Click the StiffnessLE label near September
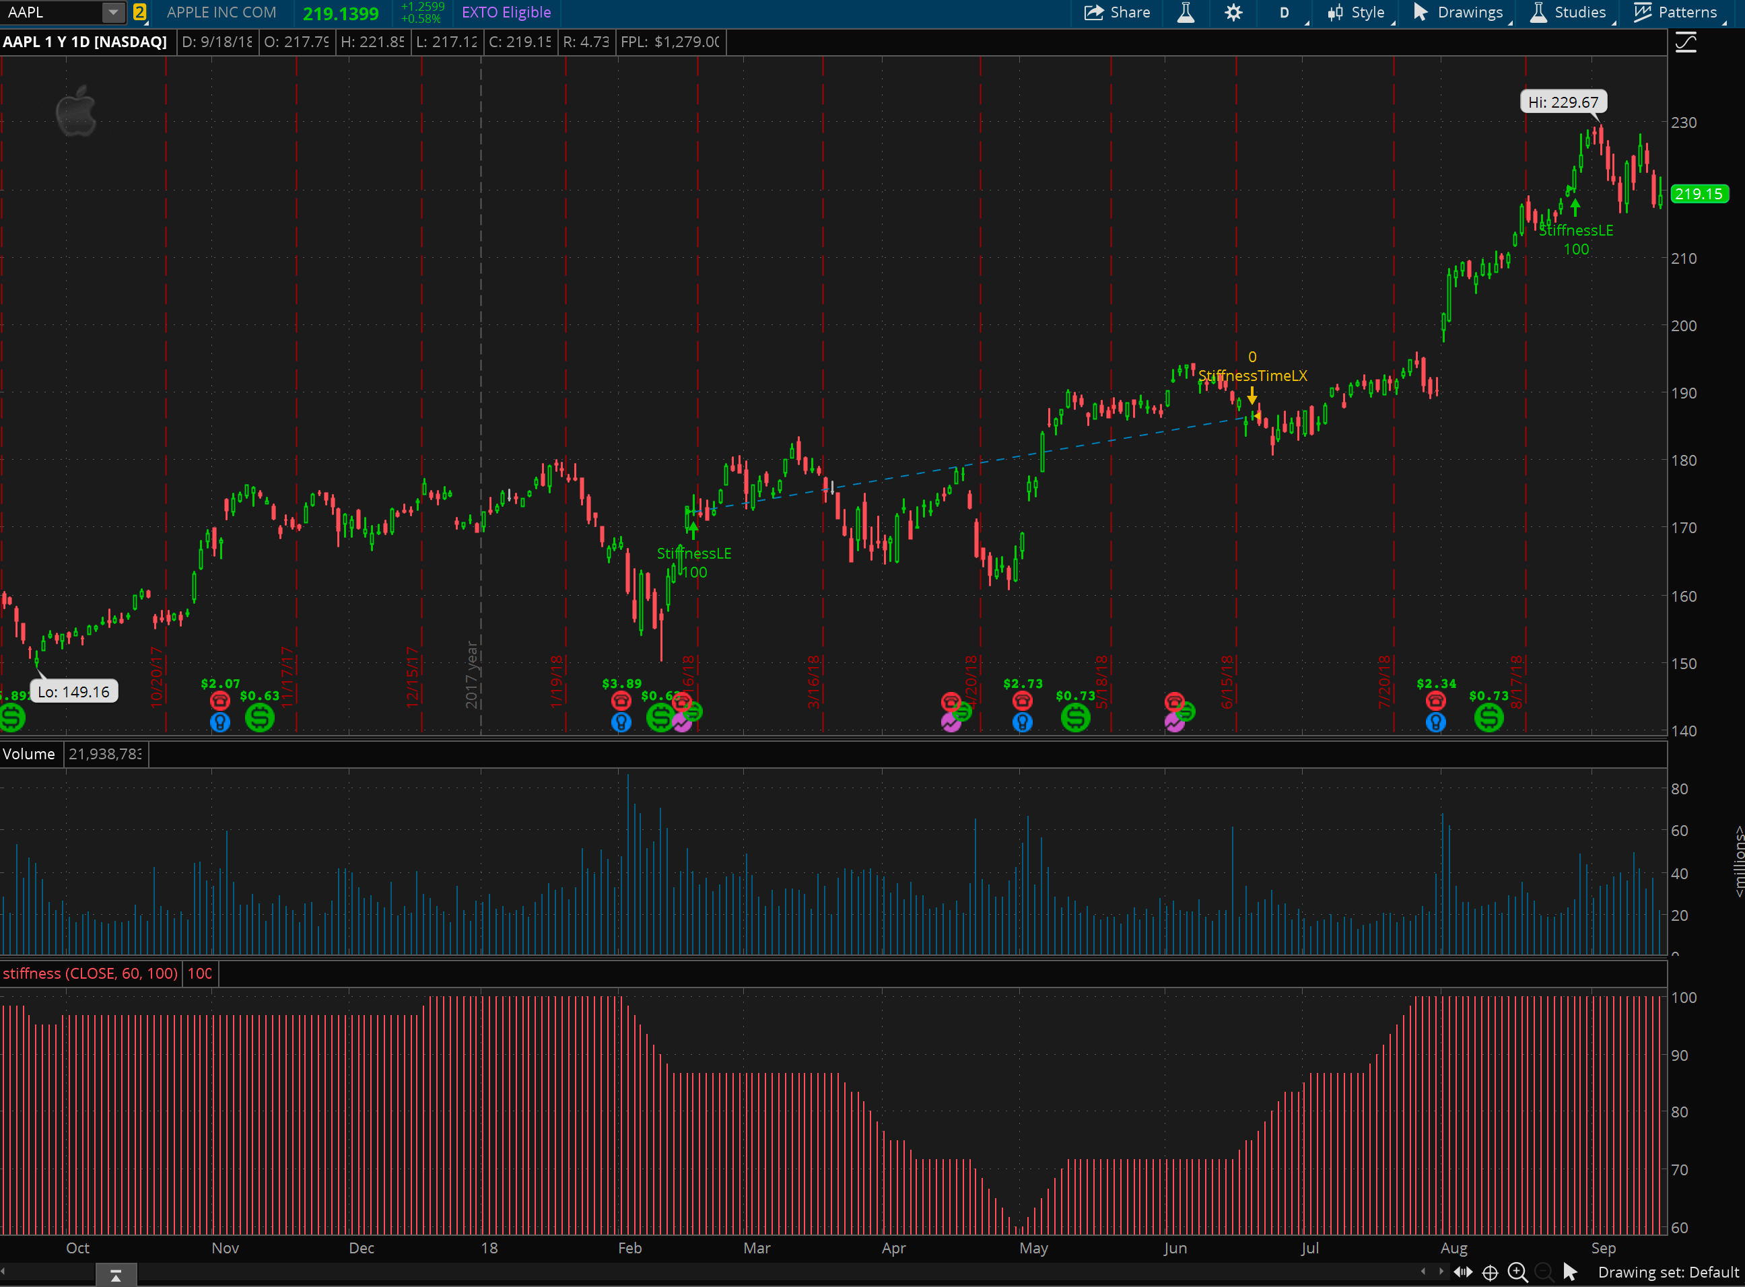This screenshot has height=1287, width=1745. 1576,231
